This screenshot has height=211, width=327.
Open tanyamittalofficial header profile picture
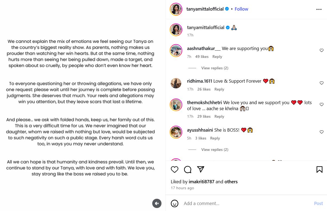[176, 9]
